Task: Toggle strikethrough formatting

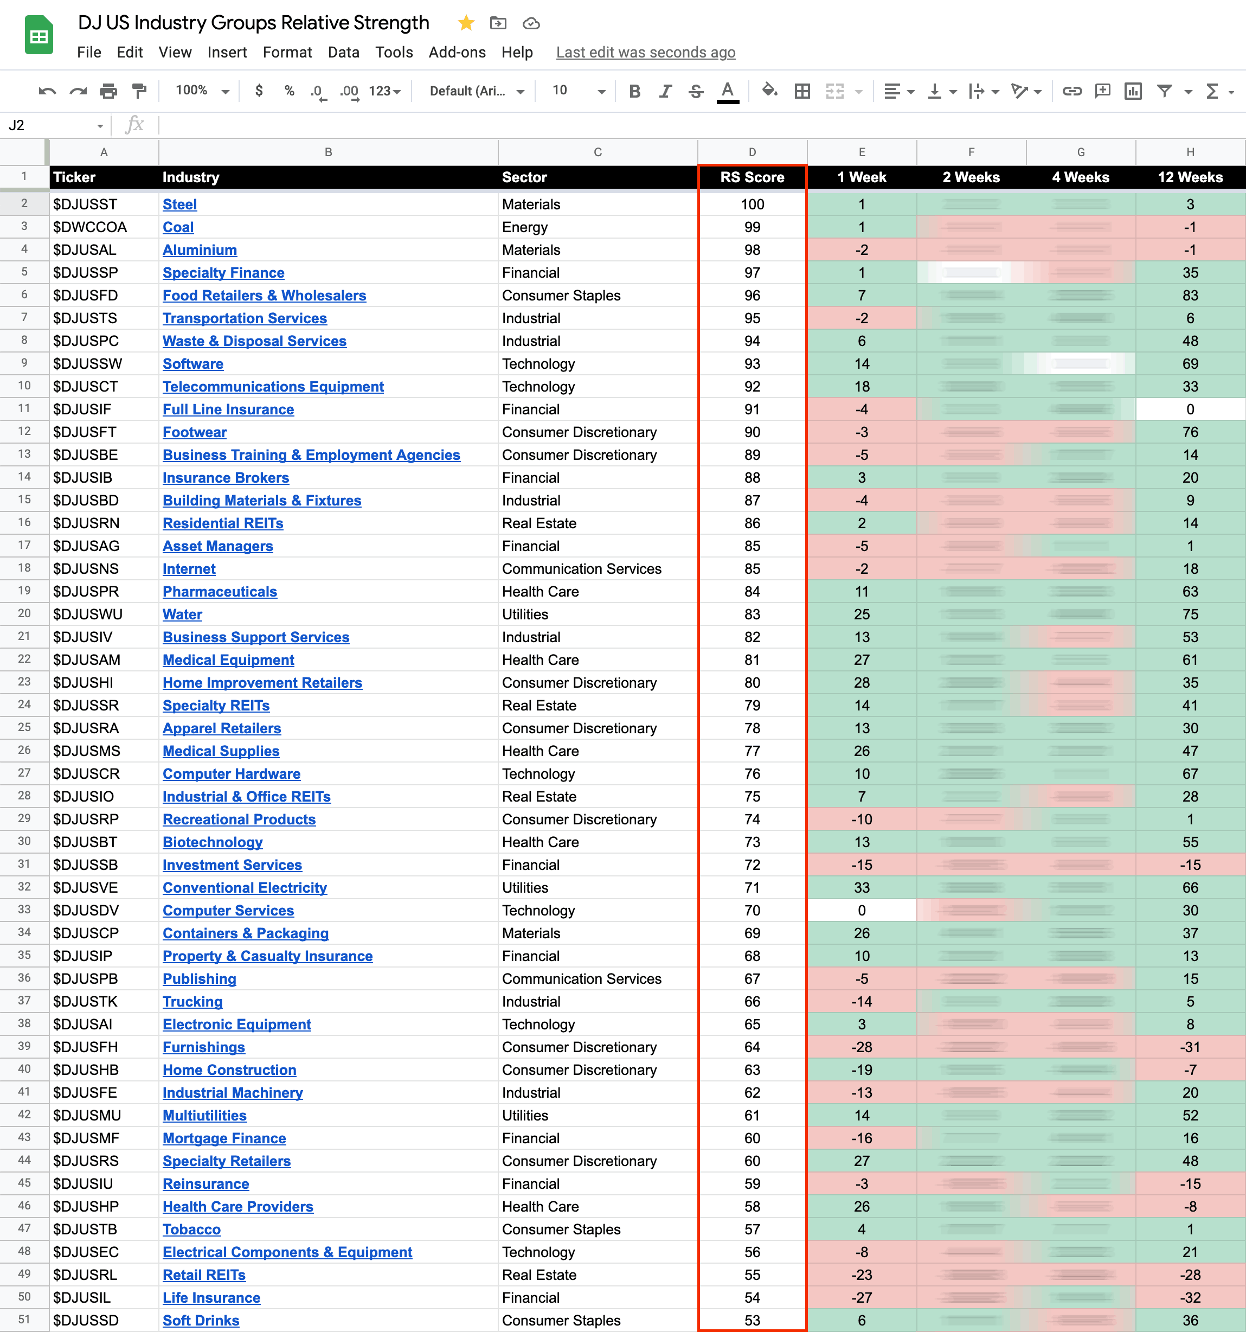Action: [x=696, y=91]
